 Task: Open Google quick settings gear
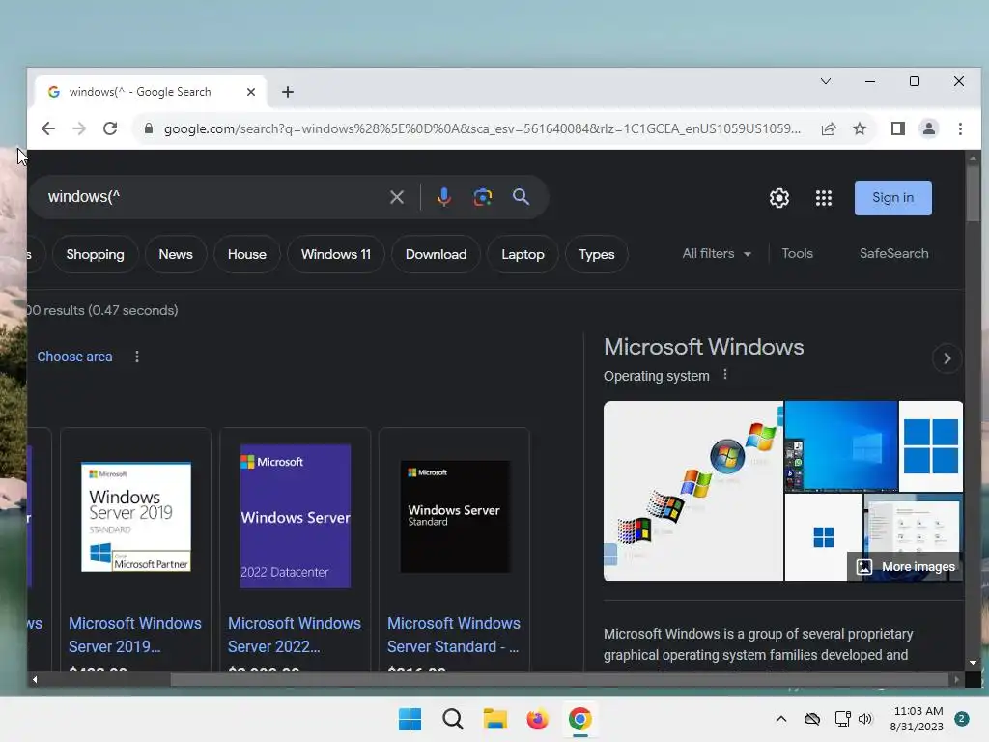(x=779, y=198)
